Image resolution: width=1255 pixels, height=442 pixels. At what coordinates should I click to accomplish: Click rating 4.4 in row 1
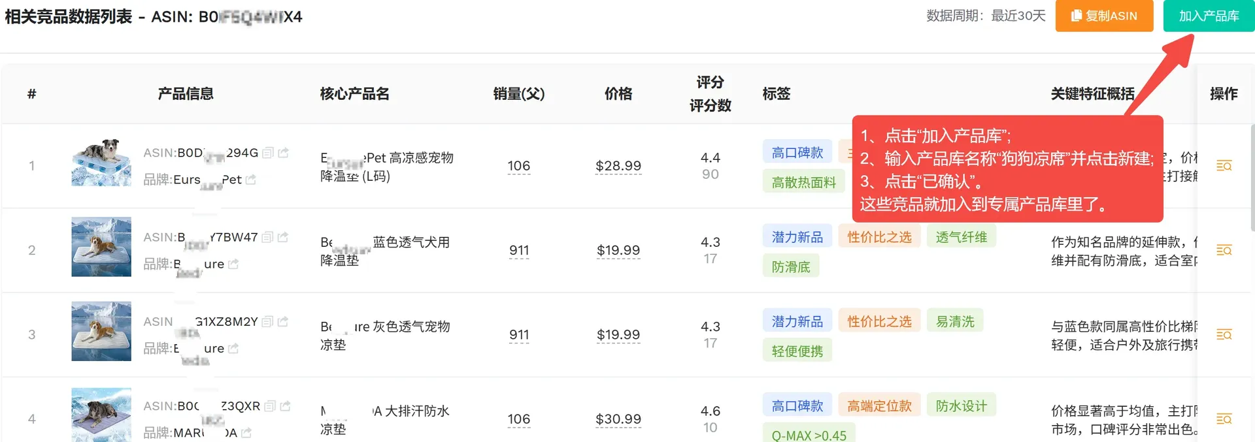coord(711,157)
